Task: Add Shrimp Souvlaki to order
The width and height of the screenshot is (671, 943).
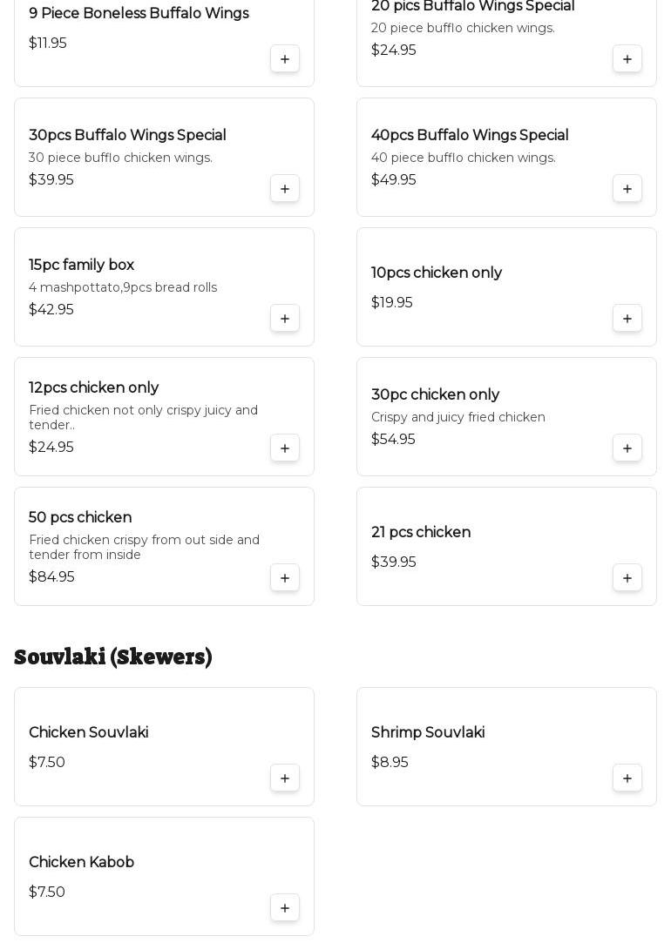Action: click(x=627, y=778)
